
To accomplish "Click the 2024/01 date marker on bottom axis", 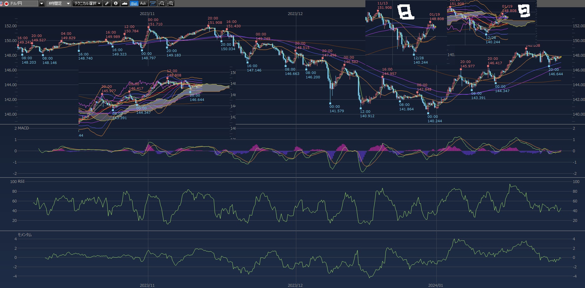I will (435, 285).
